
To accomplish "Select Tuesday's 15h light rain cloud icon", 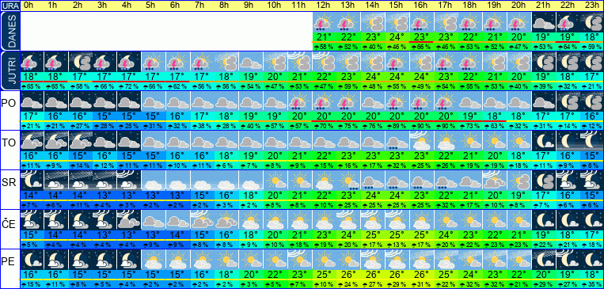I will point(396,141).
